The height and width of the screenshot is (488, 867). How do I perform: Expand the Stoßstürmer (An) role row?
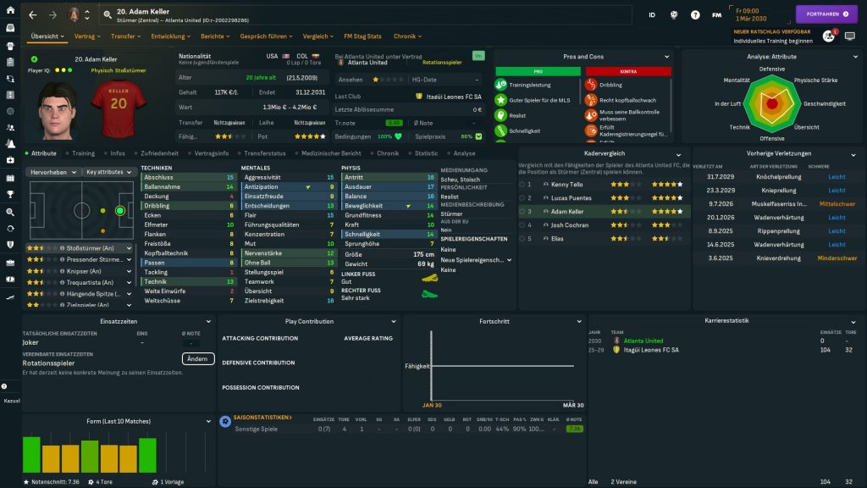(x=129, y=248)
